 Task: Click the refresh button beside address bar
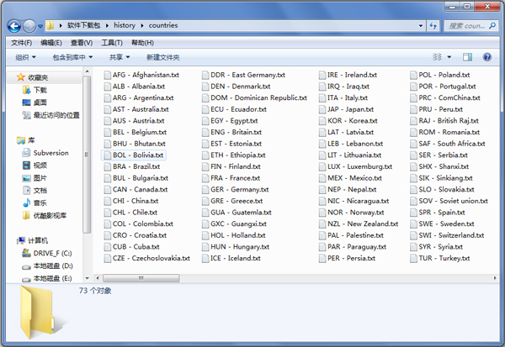point(428,25)
